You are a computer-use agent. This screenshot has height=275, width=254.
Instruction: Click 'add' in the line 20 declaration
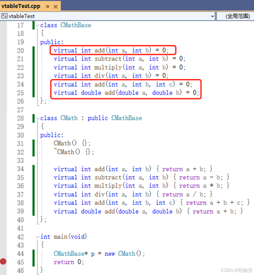coord(100,51)
